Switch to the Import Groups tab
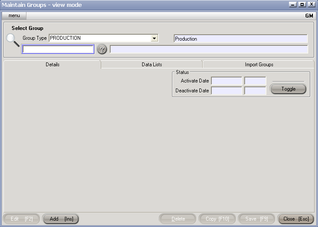318x227 pixels. [x=259, y=65]
